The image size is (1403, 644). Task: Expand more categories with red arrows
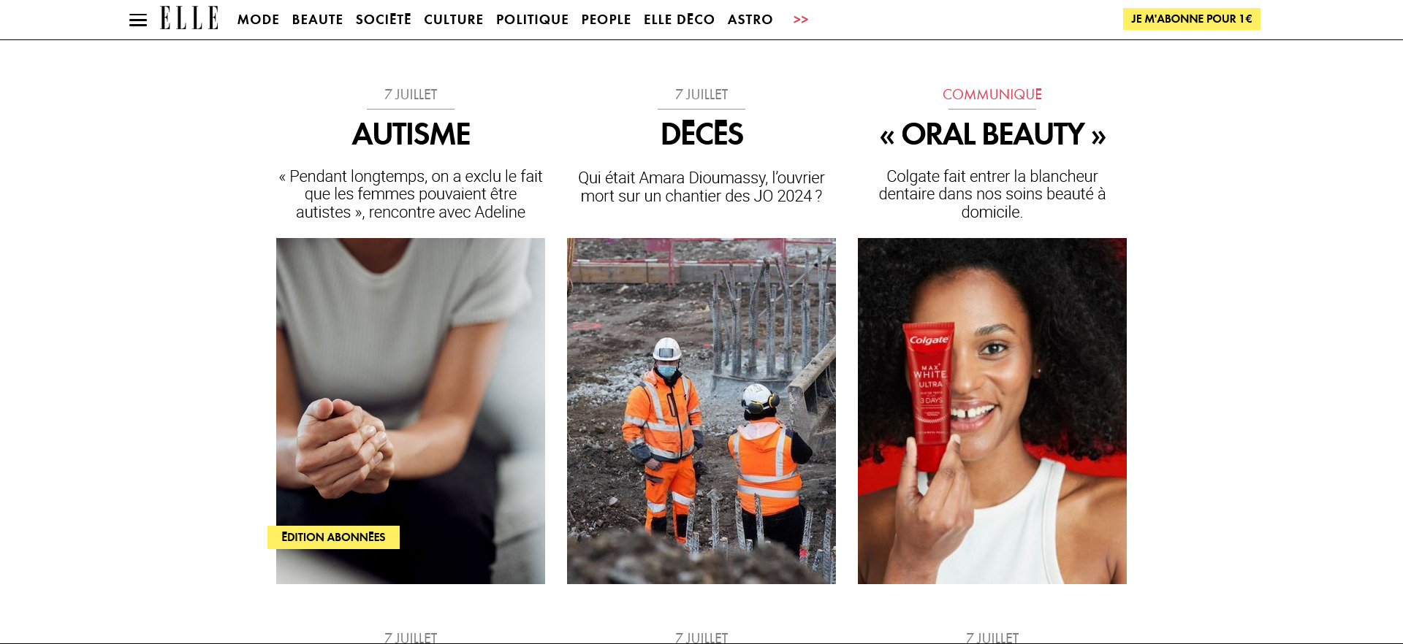pos(801,20)
